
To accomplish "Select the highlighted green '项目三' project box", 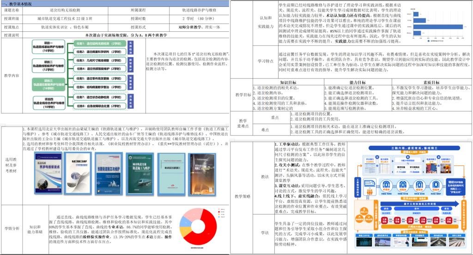I will (49, 84).
